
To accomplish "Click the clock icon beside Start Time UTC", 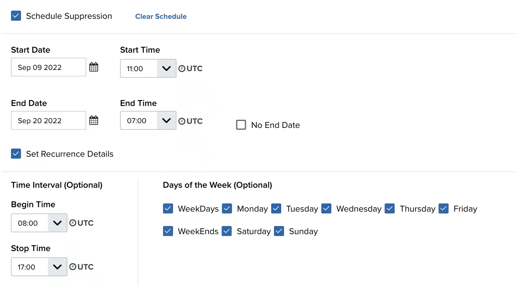I will (182, 69).
